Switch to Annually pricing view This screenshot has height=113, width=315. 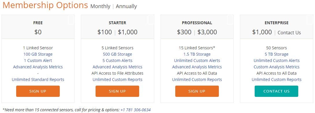point(126,6)
